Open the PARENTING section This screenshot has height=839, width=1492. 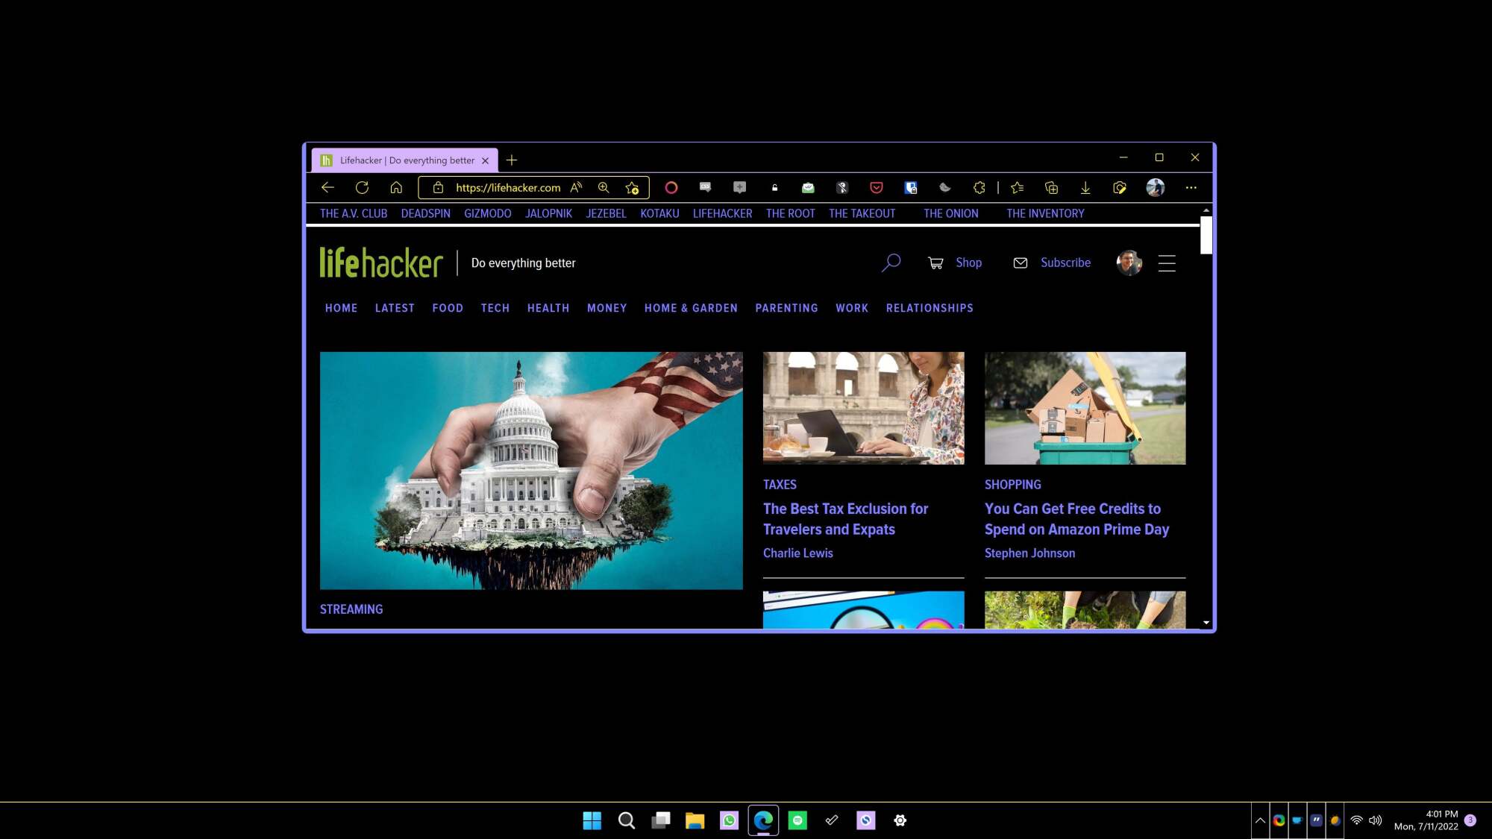coord(786,308)
